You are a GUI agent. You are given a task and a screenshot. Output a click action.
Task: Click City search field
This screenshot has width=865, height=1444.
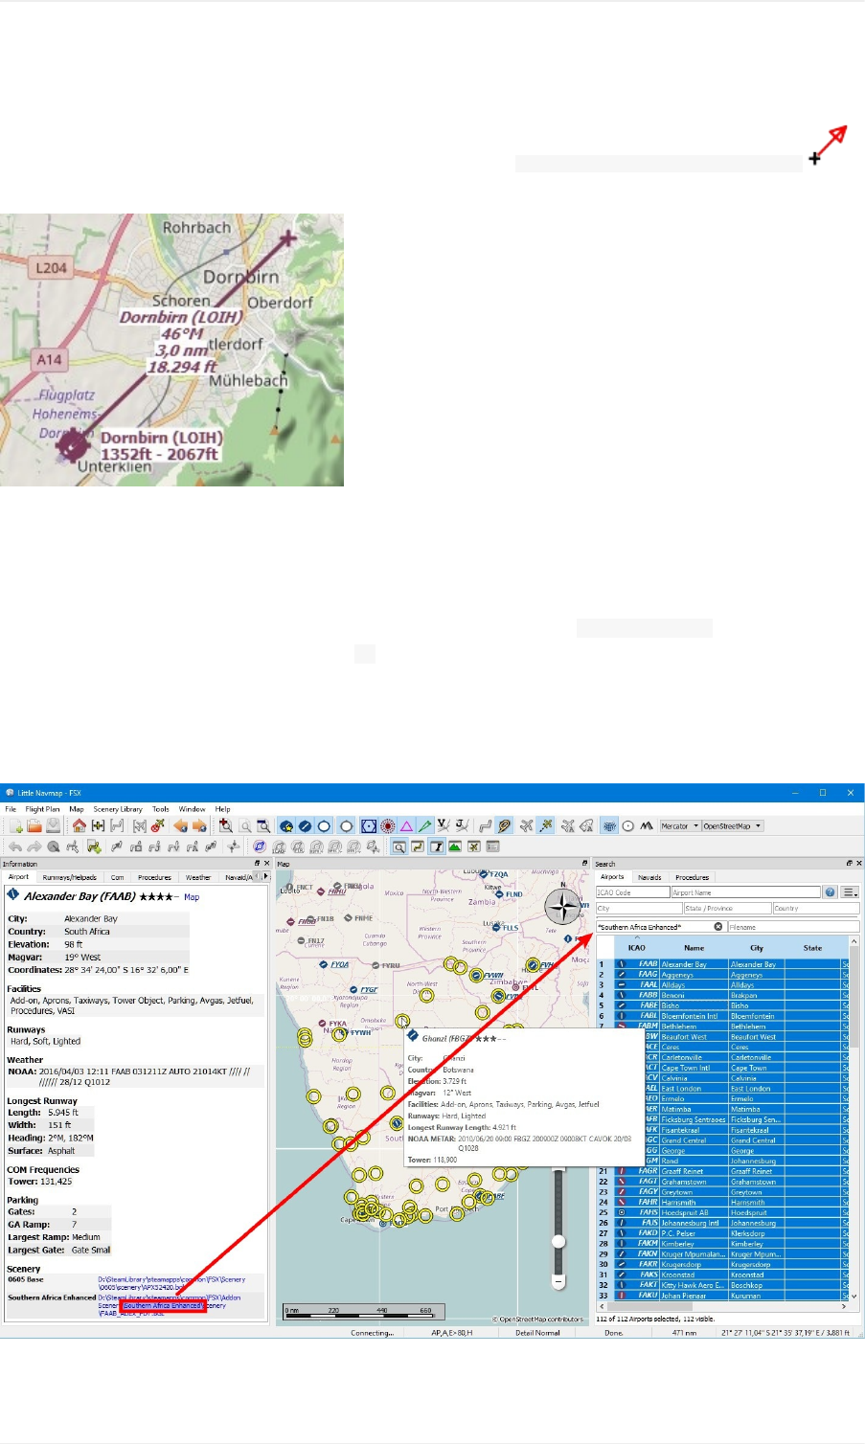coord(639,908)
